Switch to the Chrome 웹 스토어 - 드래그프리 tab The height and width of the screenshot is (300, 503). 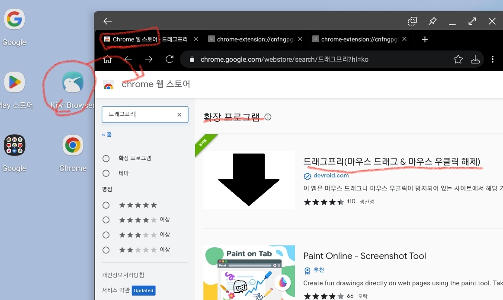150,39
